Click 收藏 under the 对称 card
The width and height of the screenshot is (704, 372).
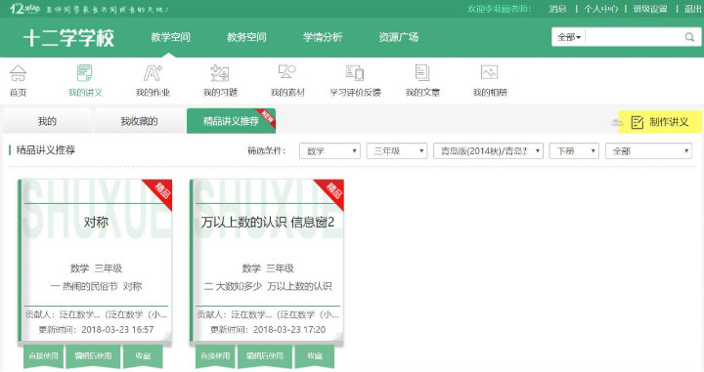coord(143,355)
